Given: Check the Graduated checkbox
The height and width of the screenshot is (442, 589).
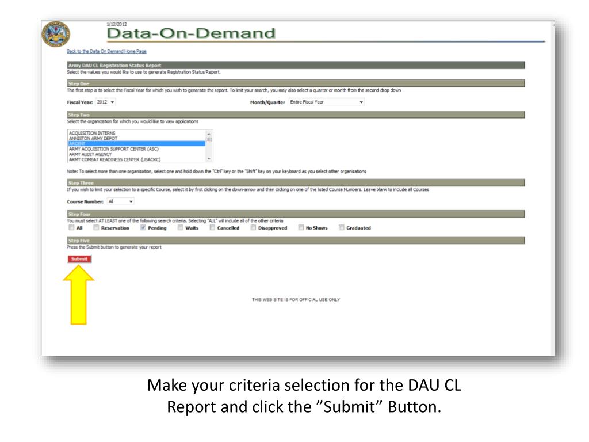Looking at the screenshot, I should [x=342, y=228].
